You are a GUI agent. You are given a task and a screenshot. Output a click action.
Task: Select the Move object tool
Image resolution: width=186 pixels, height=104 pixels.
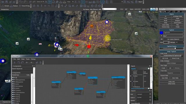pos(50,2)
